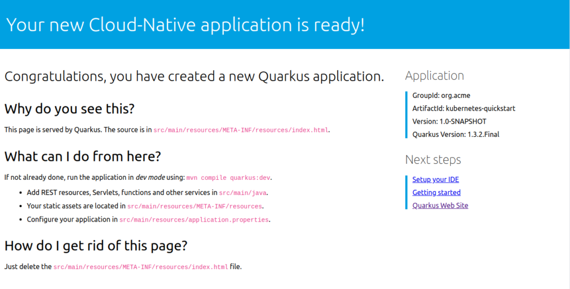The height and width of the screenshot is (289, 570).
Task: Click the index.html path in 'Just delete the' sentence
Action: pyautogui.click(x=141, y=267)
